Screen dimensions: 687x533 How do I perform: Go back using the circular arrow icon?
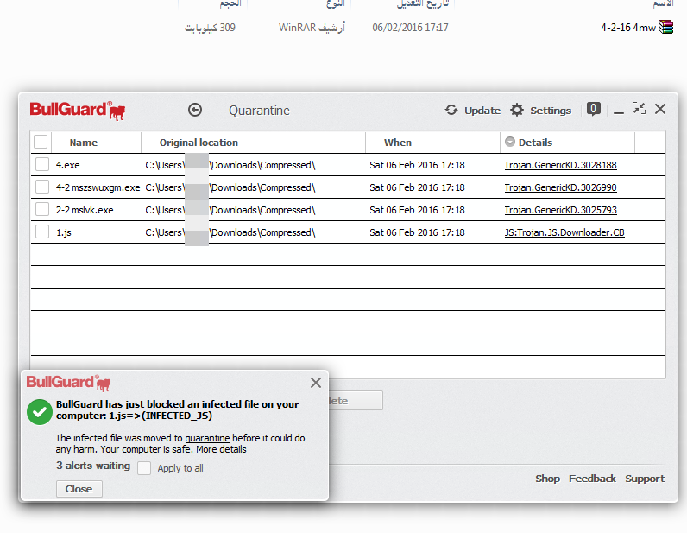(x=195, y=110)
